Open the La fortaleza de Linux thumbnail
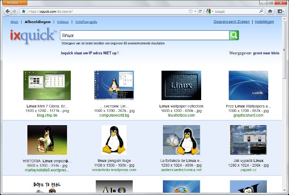The height and width of the screenshot is (195, 289). (181, 140)
